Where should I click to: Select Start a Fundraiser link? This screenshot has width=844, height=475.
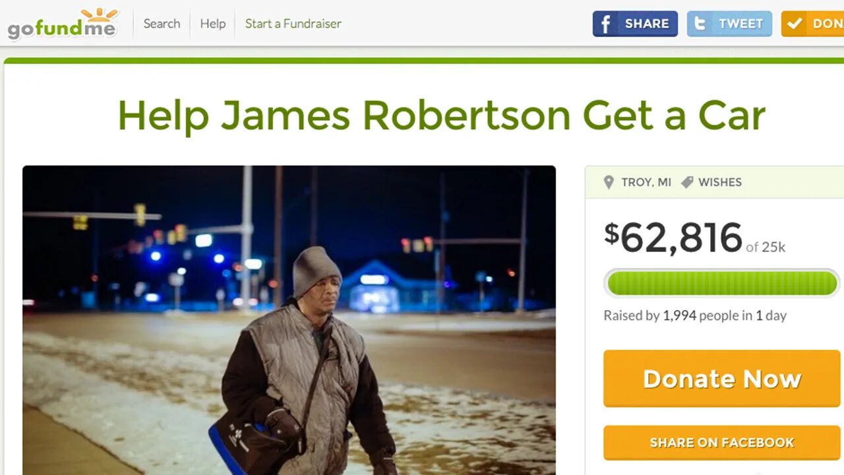(293, 24)
